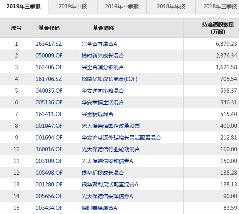
Task: Select the holdings value 160.00
Action: click(x=229, y=149)
